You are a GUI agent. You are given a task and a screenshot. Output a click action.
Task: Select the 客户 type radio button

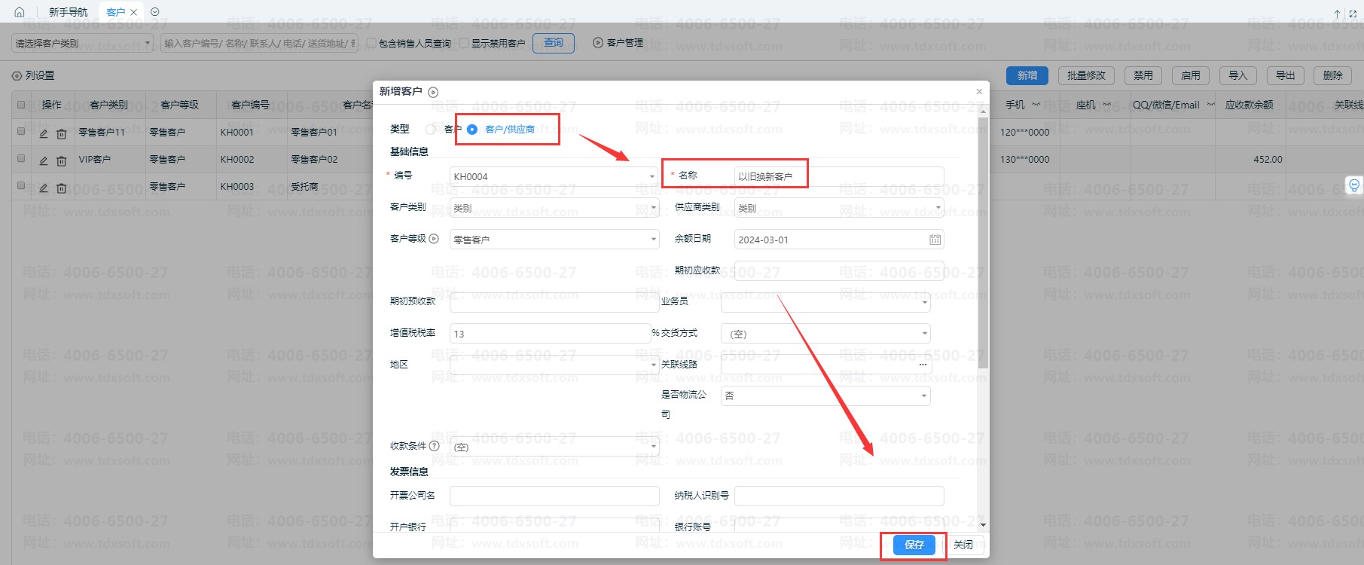click(x=430, y=130)
